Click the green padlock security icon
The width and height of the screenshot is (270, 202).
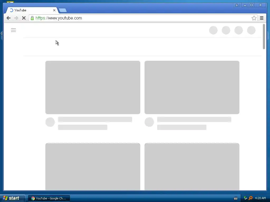[32, 18]
